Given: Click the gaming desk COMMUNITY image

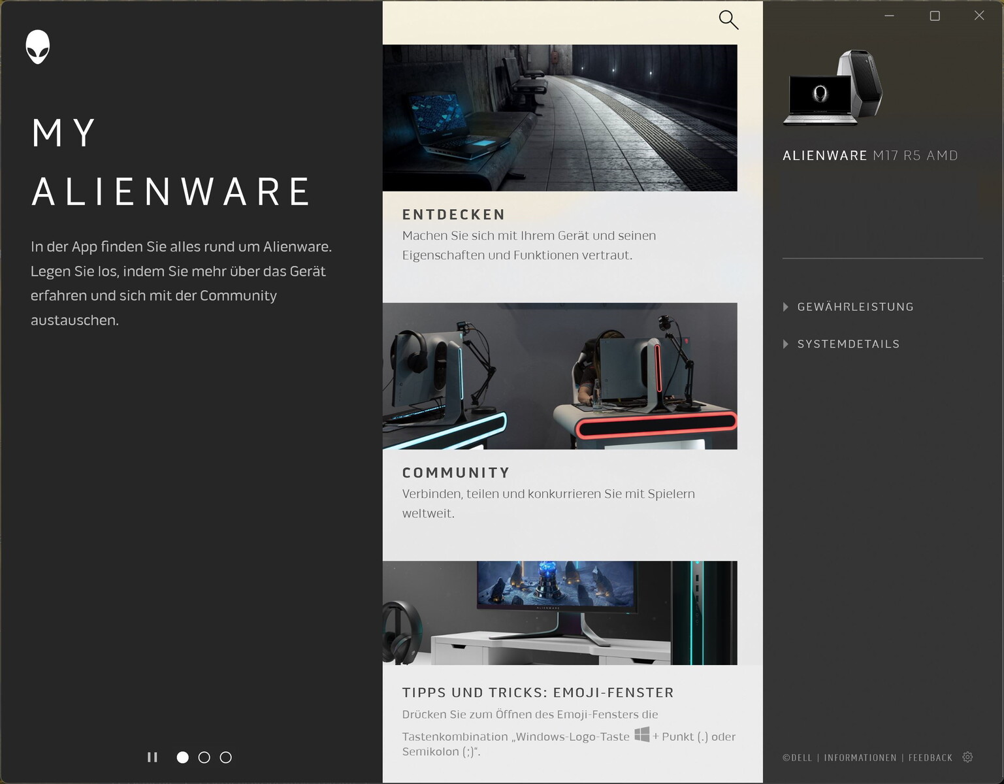Looking at the screenshot, I should [x=560, y=376].
